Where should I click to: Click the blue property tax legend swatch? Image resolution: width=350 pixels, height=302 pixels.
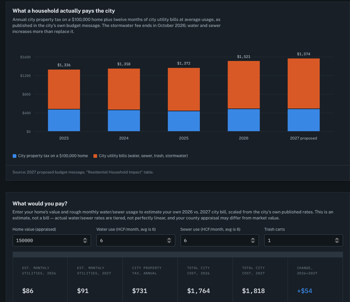click(14, 156)
